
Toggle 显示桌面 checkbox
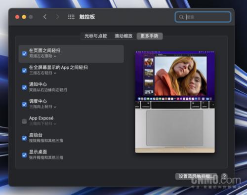coord(24,155)
